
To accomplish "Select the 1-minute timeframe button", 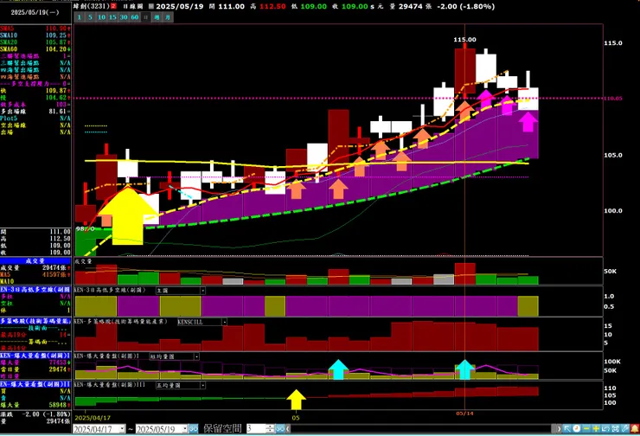I will click(x=80, y=17).
